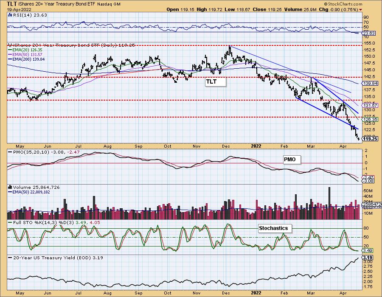Image resolution: width=382 pixels, height=297 pixels.
Task: Click the -2.47 PMO signal tag on right
Action: coord(368,177)
